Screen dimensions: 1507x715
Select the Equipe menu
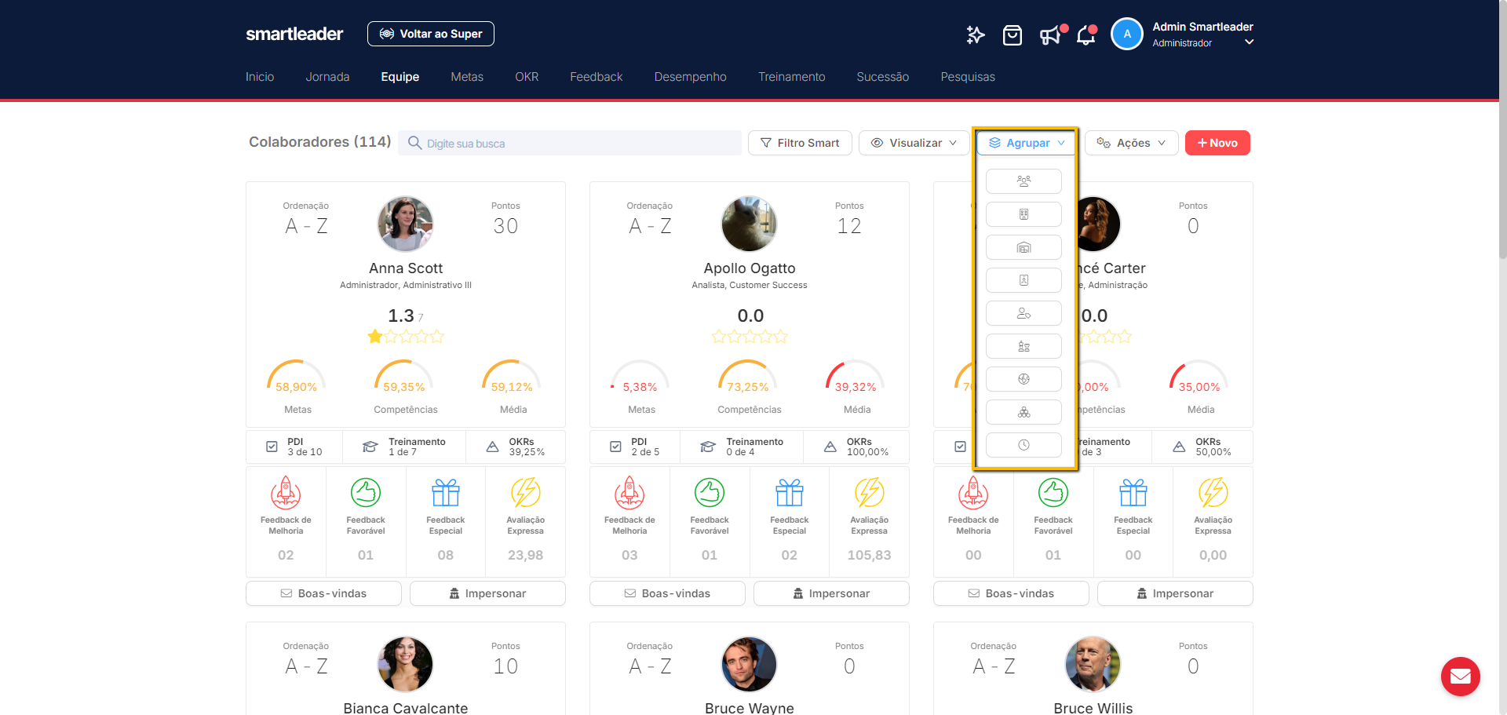point(400,77)
